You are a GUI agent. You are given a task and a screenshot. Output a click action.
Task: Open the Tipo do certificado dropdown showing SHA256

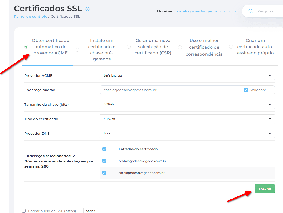187,119
